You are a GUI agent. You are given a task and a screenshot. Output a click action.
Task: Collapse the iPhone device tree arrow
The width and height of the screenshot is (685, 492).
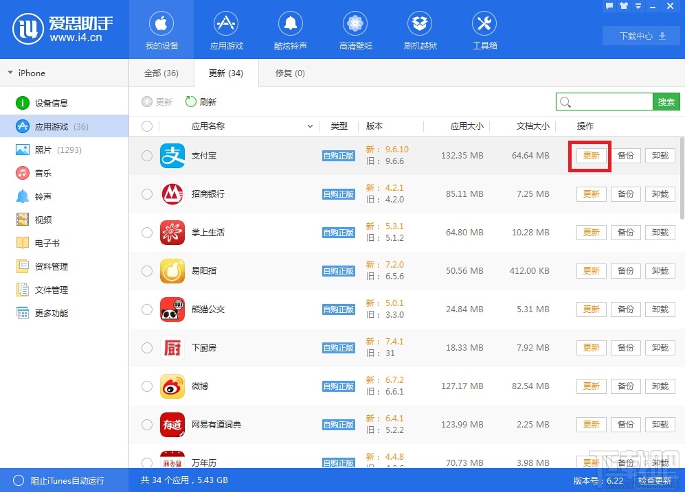pyautogui.click(x=10, y=73)
